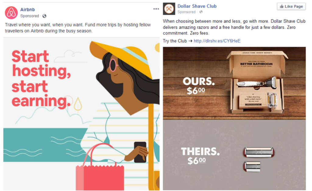
Task: Open the Dollar Shave Club page name
Action: (x=197, y=6)
